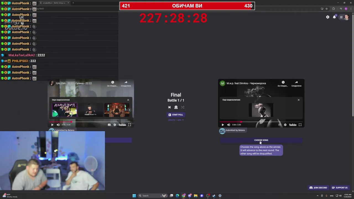Seek in the GALENA video progress bar

point(91,122)
